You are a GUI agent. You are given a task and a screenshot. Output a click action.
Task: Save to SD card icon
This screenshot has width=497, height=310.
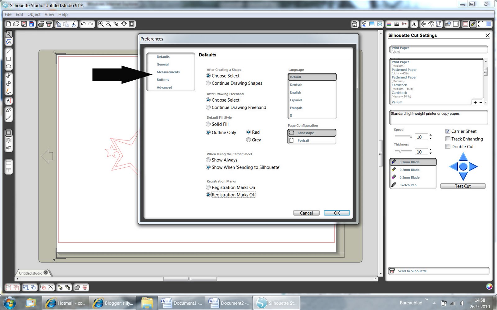tap(32, 24)
